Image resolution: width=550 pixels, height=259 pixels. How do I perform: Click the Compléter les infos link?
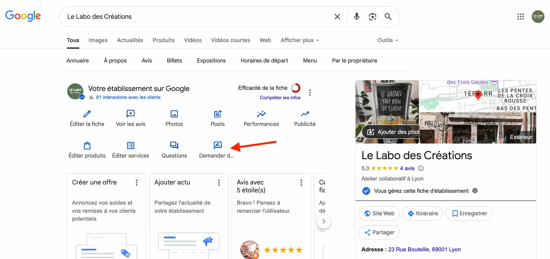click(280, 98)
